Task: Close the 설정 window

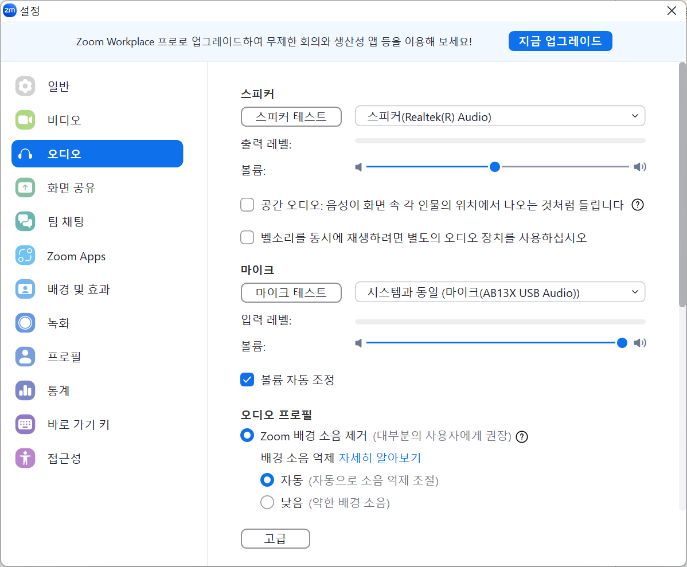Action: coord(672,10)
